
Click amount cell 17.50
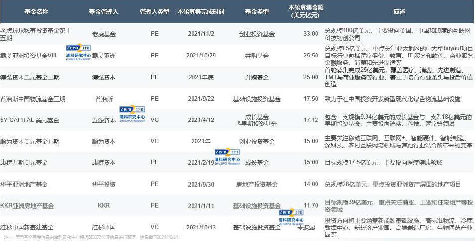311,99
